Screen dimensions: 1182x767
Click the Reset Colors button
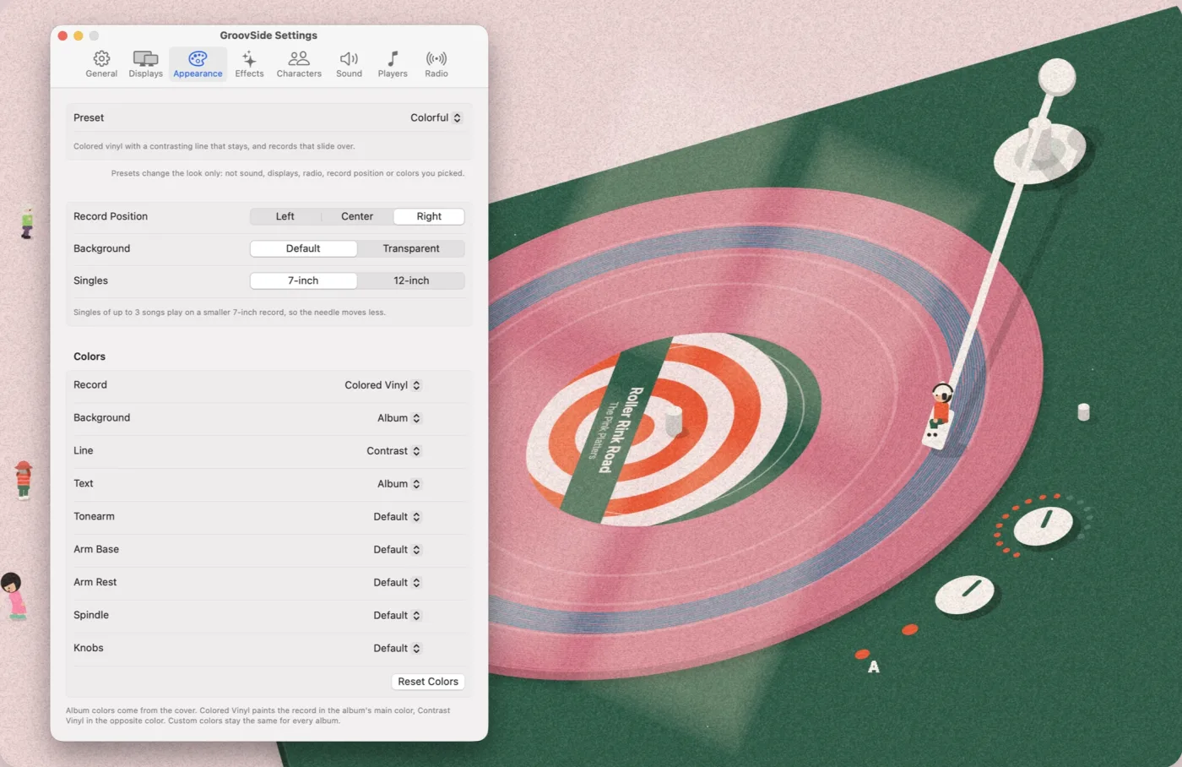(x=428, y=682)
